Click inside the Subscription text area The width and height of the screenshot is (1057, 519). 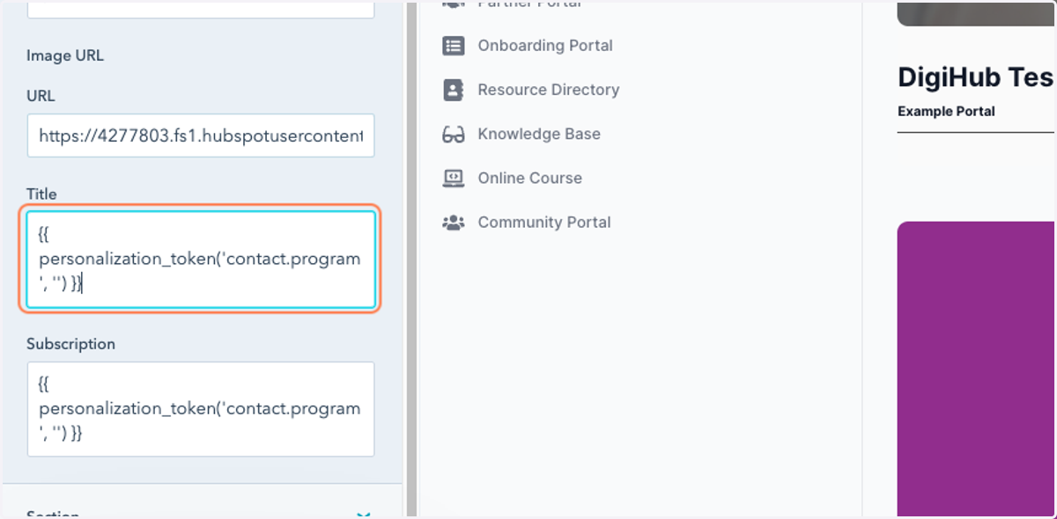point(201,409)
